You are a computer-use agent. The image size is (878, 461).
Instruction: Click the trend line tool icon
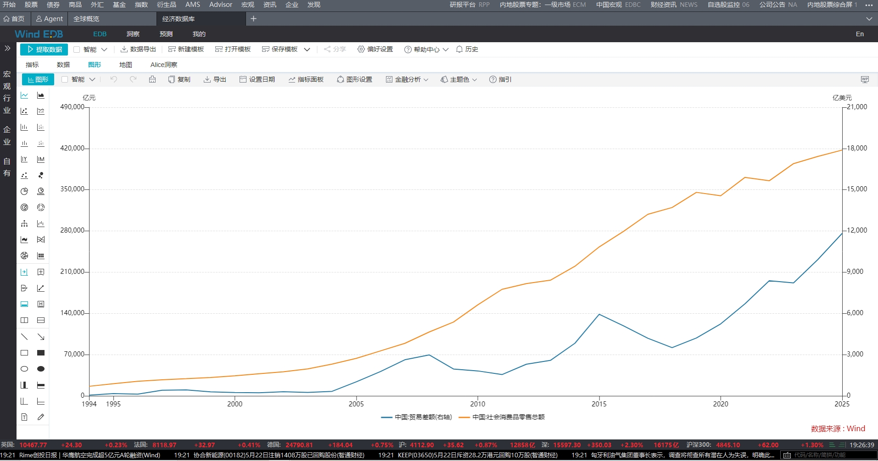pyautogui.click(x=41, y=288)
